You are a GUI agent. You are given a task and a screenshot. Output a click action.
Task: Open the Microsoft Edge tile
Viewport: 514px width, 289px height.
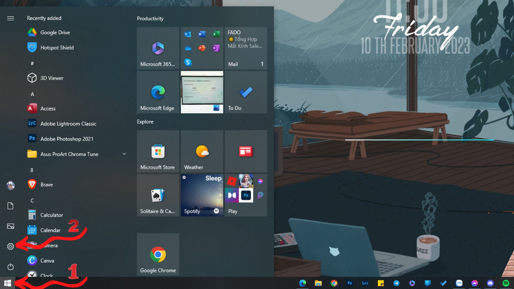point(158,92)
